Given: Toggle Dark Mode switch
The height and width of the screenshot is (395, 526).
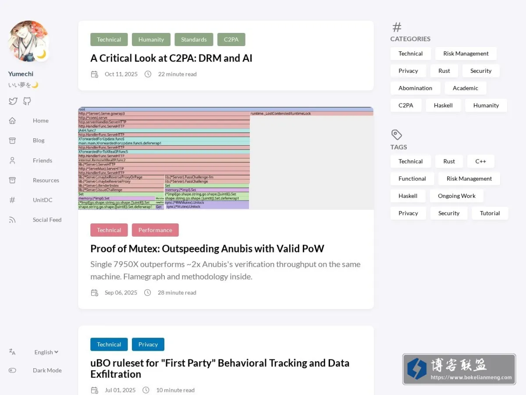Looking at the screenshot, I should (x=12, y=370).
